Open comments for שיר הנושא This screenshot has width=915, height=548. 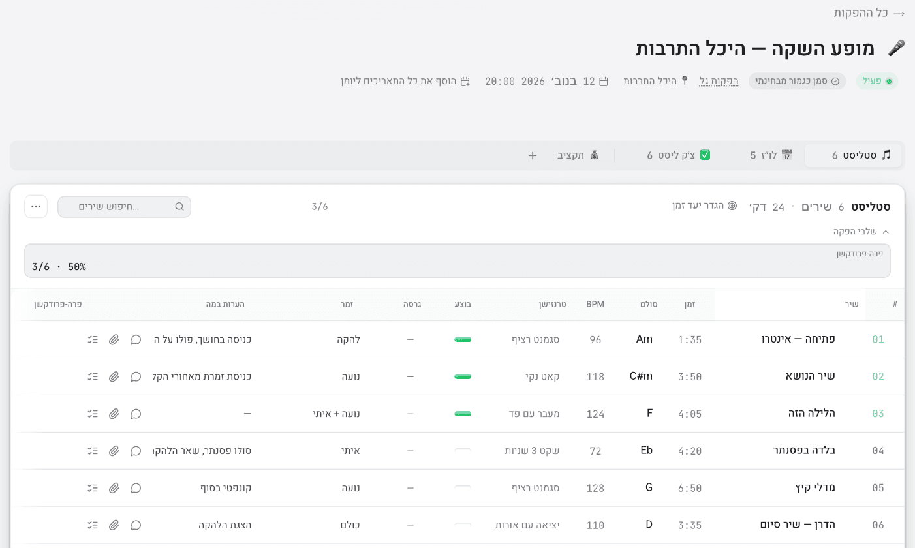[136, 376]
